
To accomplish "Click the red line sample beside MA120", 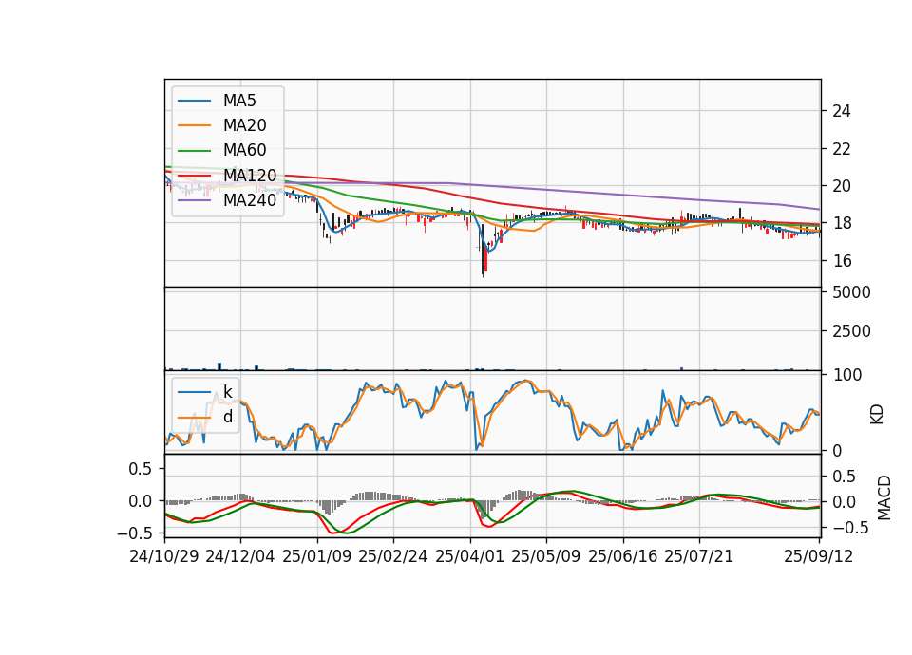I will (194, 176).
